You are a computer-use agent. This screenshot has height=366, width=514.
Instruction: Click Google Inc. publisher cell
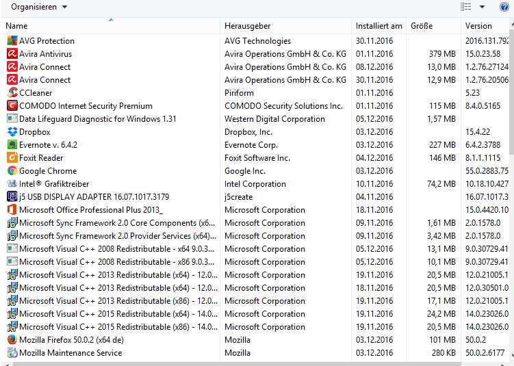click(245, 171)
